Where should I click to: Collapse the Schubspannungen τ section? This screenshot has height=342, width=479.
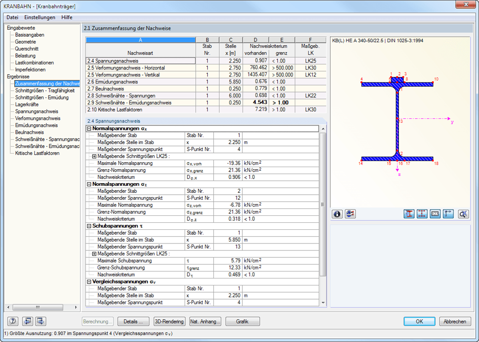(89, 226)
